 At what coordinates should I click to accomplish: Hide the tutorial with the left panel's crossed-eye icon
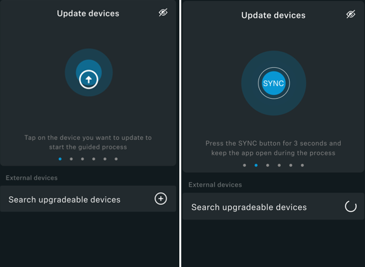click(163, 13)
